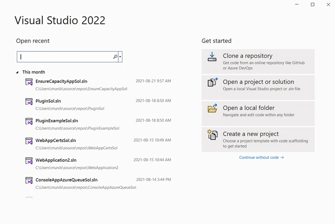Close the Visual Studio 2022 start window

pyautogui.click(x=328, y=4)
